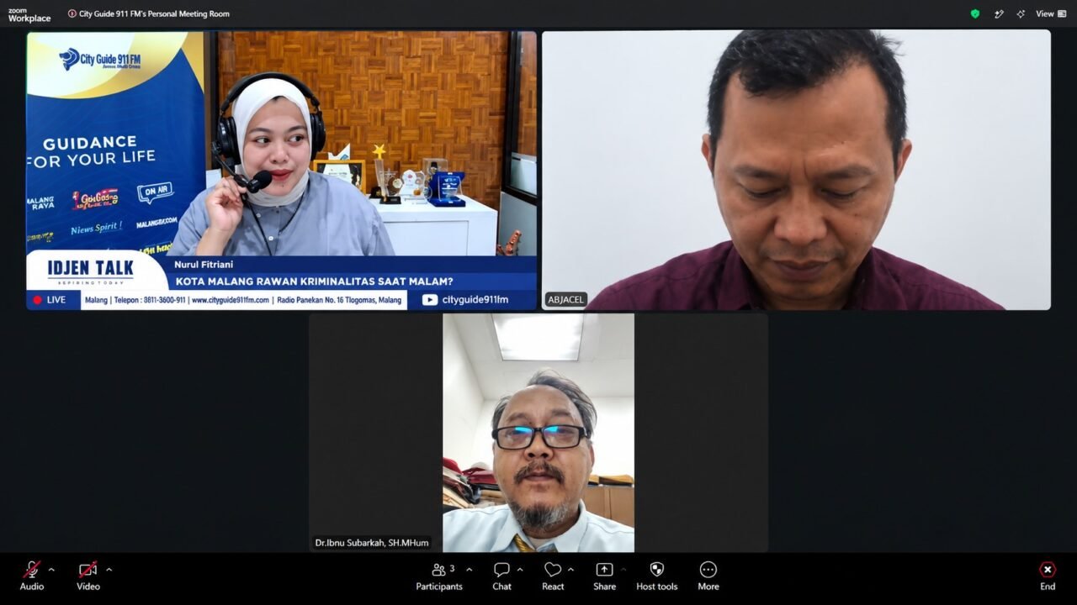Open the AI Companion sparkle icon
This screenshot has width=1077, height=605.
[x=1021, y=13]
